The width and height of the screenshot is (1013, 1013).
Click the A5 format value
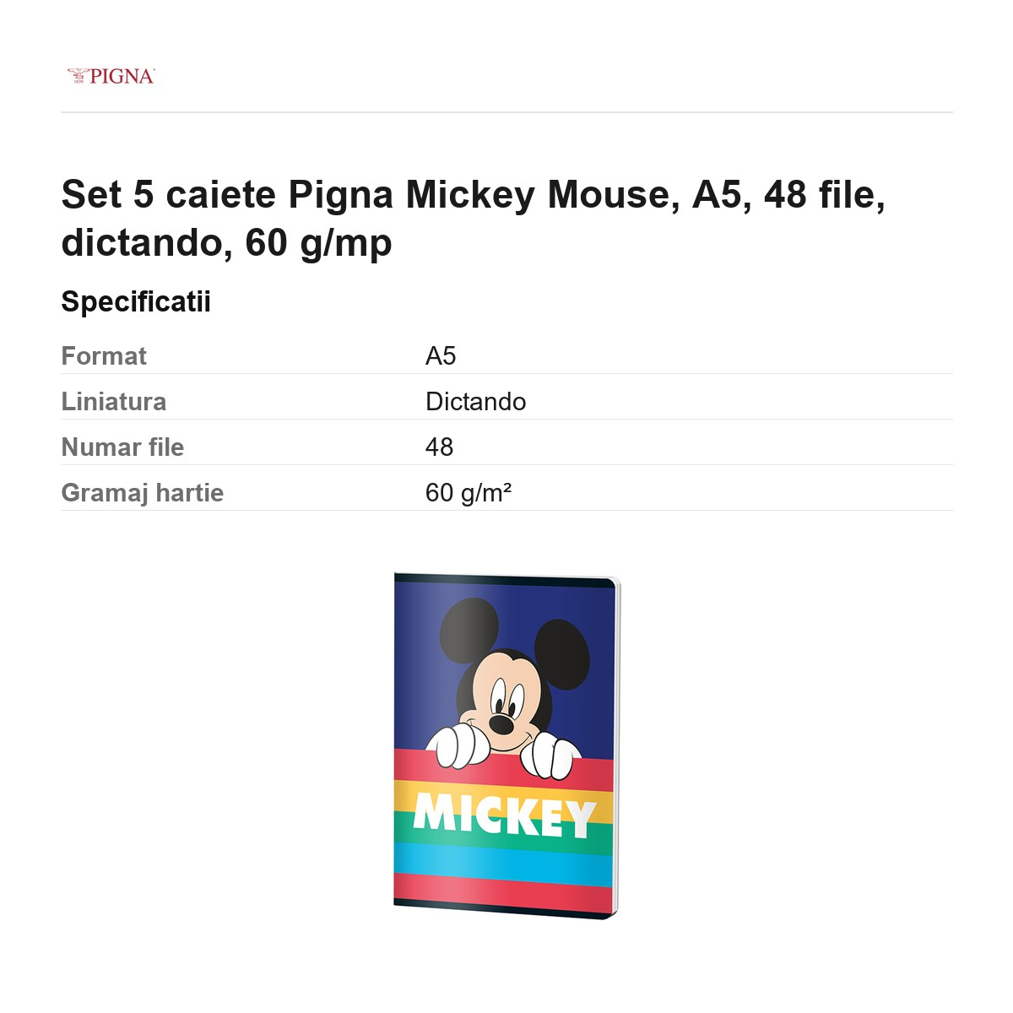point(441,356)
